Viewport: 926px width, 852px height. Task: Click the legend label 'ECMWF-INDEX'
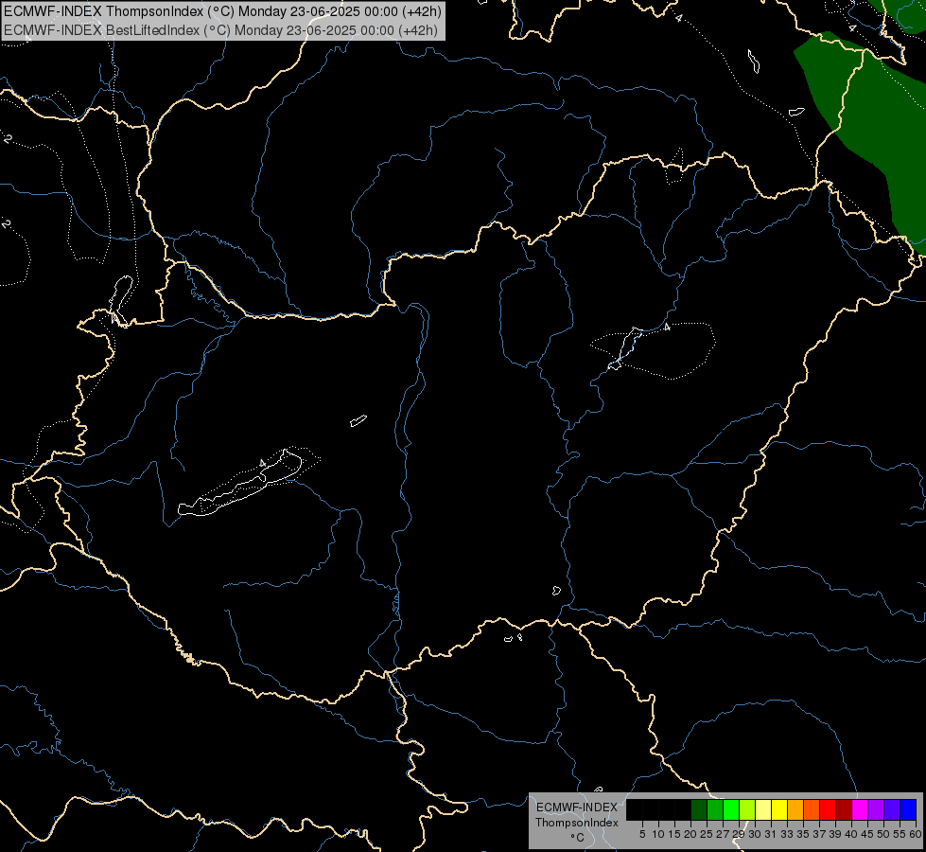(x=576, y=808)
